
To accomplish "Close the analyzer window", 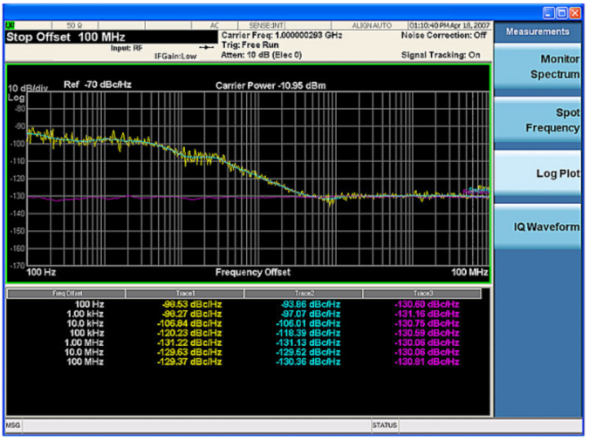I will [574, 11].
